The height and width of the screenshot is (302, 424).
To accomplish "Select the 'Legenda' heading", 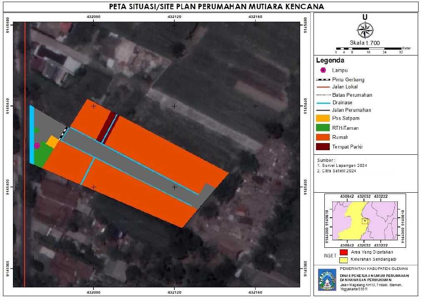I will point(330,60).
